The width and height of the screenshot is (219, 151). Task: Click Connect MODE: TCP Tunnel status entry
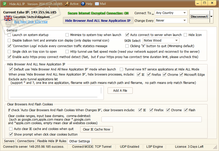pyautogui.click(x=92, y=147)
